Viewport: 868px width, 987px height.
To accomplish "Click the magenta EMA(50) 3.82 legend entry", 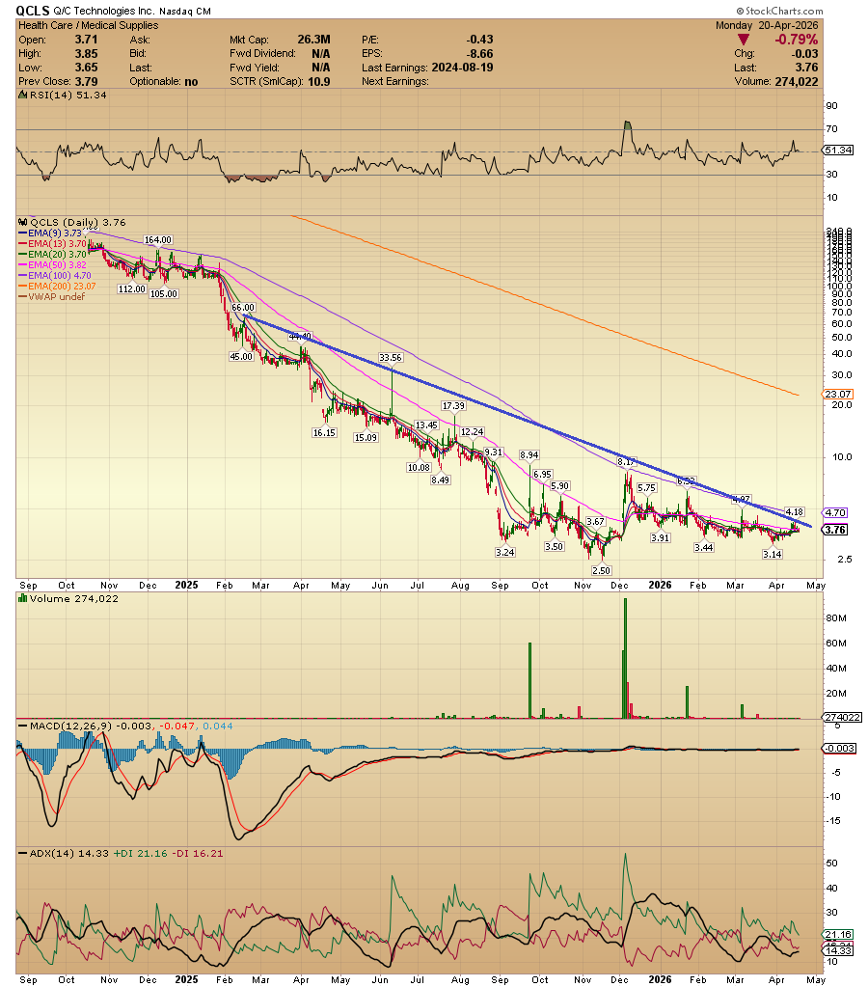I will 53,265.
